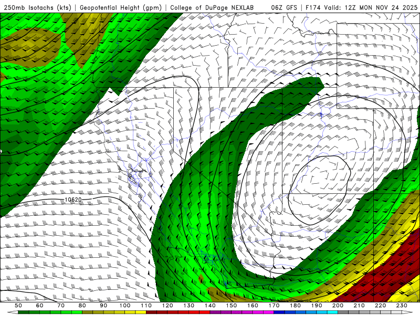420x315 pixels.
Task: Click the 'F174' forecast hour text
Action: [312, 8]
